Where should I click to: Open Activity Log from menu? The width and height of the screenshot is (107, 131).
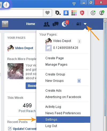(53, 107)
